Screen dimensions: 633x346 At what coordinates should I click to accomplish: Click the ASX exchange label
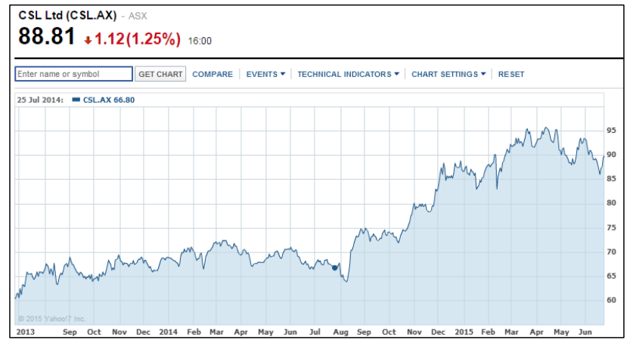pyautogui.click(x=138, y=16)
